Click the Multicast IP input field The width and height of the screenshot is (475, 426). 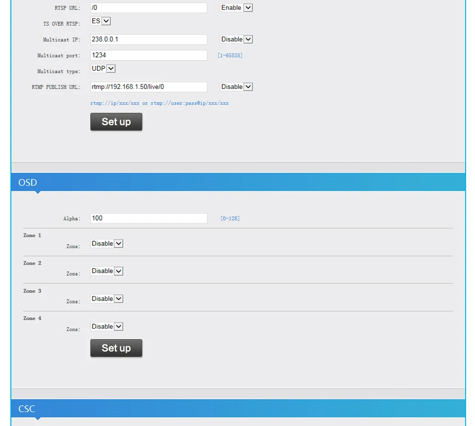149,40
